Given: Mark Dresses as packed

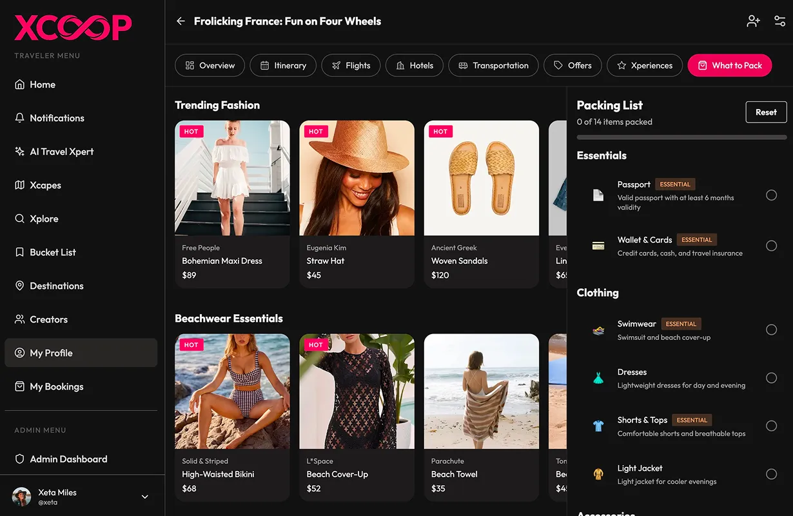Looking at the screenshot, I should point(771,378).
